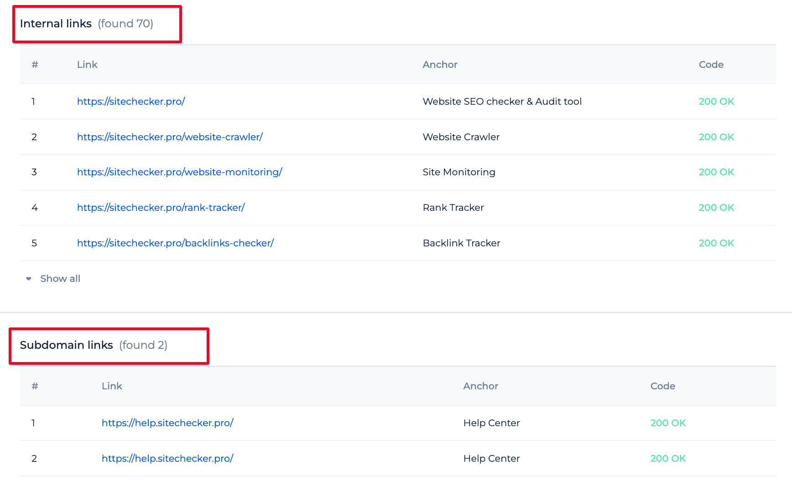Click the 200 OK code for website-crawler row

pos(716,137)
